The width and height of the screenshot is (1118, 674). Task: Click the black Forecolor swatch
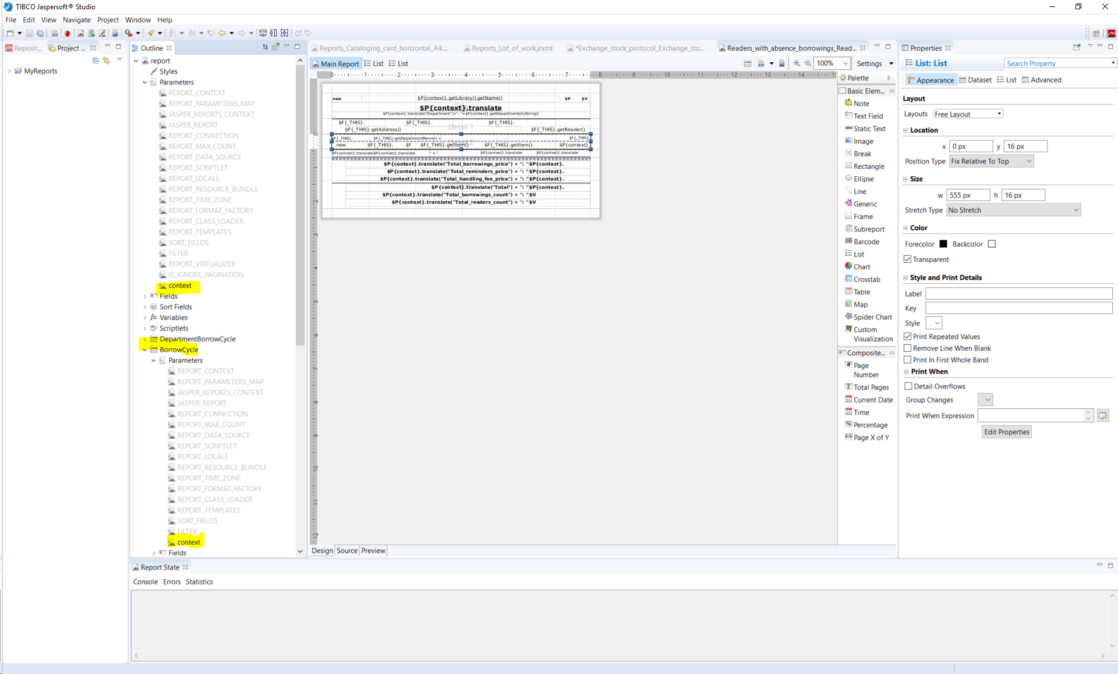[x=943, y=244]
